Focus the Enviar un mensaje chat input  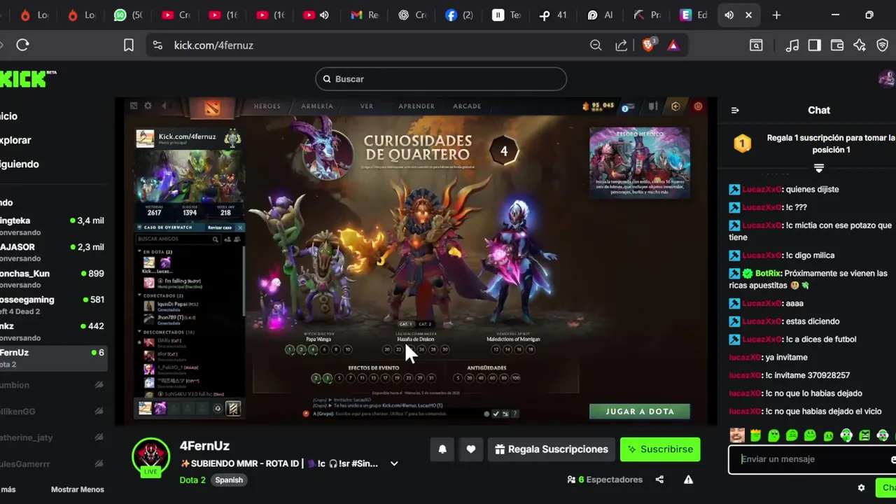[812, 459]
